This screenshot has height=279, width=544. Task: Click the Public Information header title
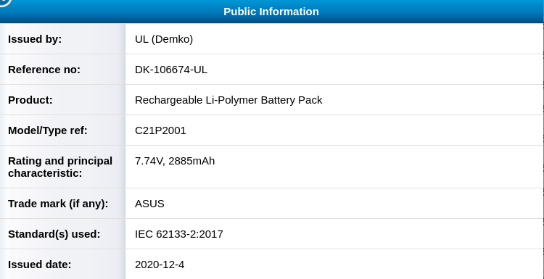click(271, 12)
